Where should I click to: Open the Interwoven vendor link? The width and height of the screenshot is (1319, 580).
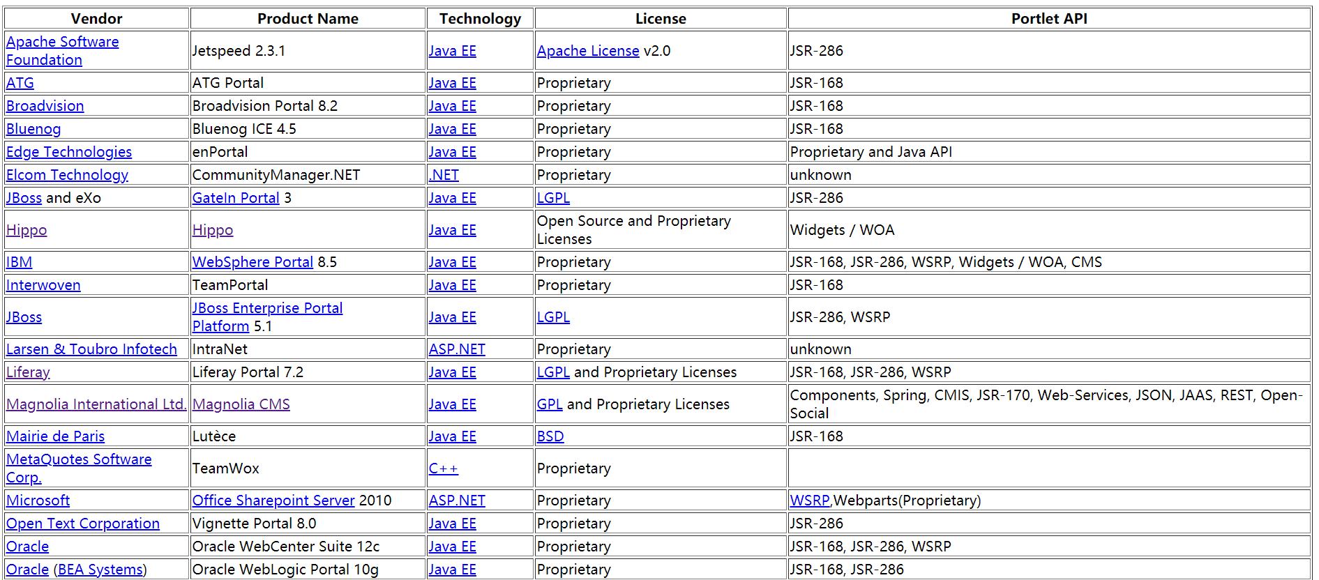pyautogui.click(x=43, y=285)
